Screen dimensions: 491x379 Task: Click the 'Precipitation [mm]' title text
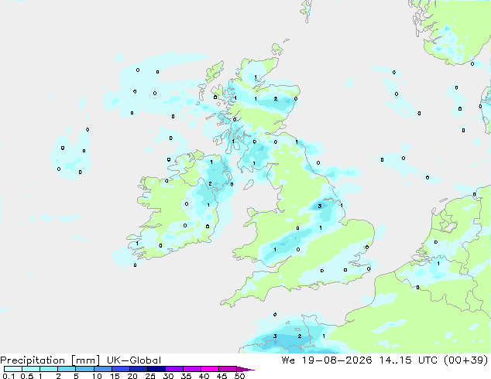50,360
